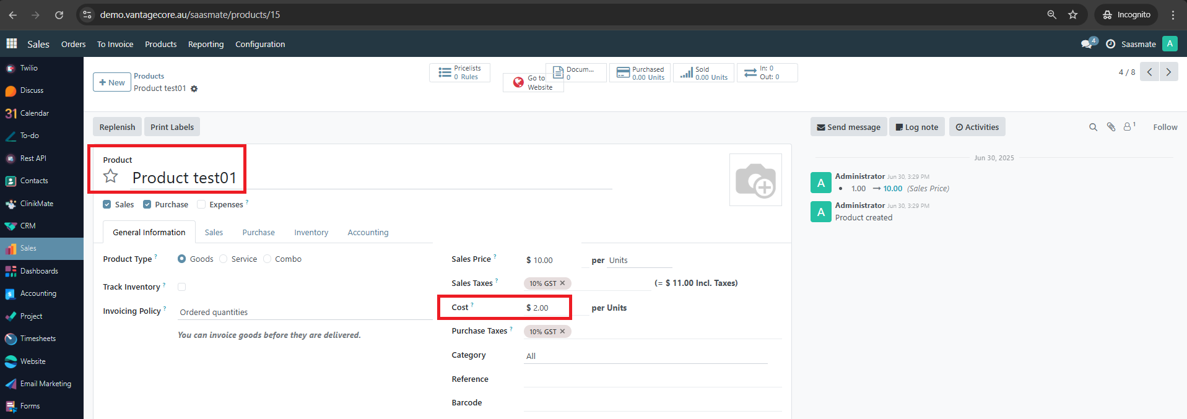
Task: Open CRM from the sidebar
Action: tap(28, 226)
